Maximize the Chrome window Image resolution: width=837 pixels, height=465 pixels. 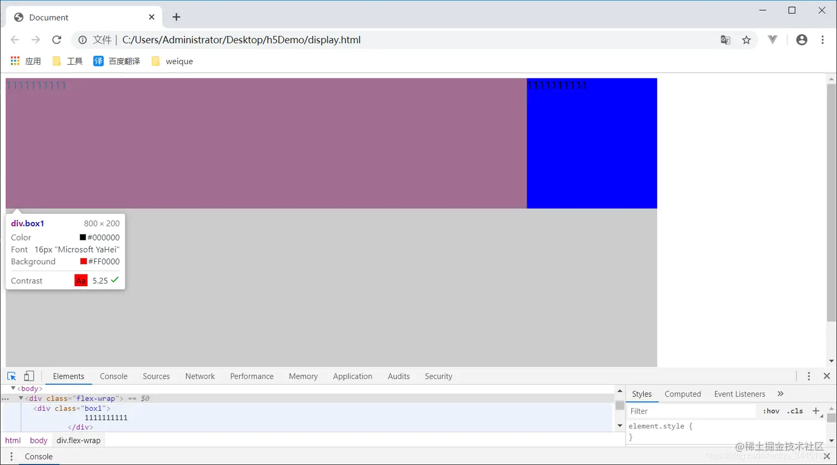(x=792, y=10)
